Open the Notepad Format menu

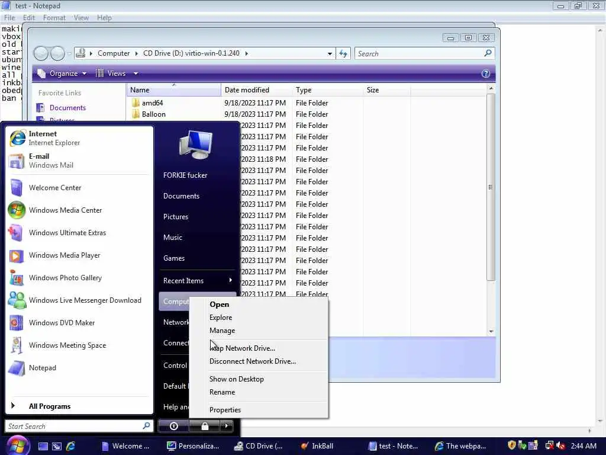tap(54, 17)
